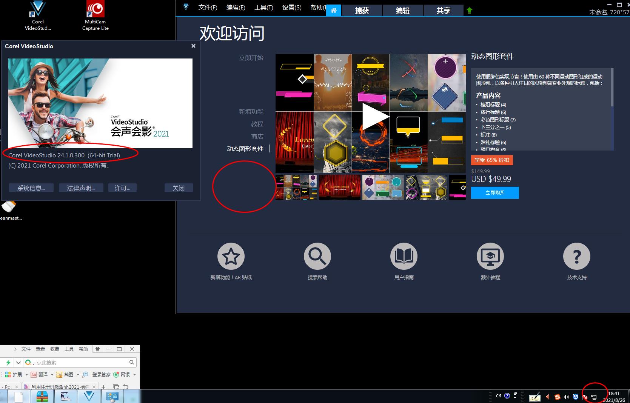This screenshot has width=630, height=403.
Task: Select the first preview thumbnail with graphic grid
Action: (x=296, y=187)
